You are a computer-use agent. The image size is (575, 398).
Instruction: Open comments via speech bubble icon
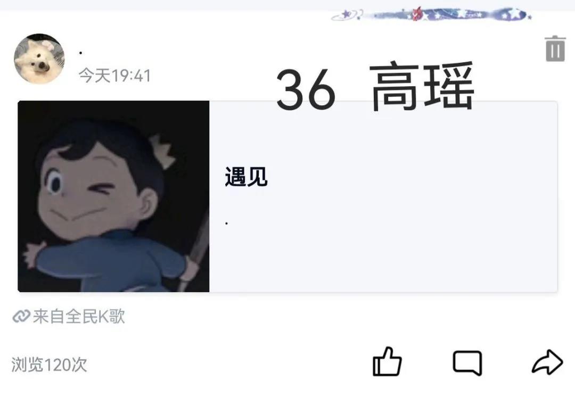tap(467, 363)
